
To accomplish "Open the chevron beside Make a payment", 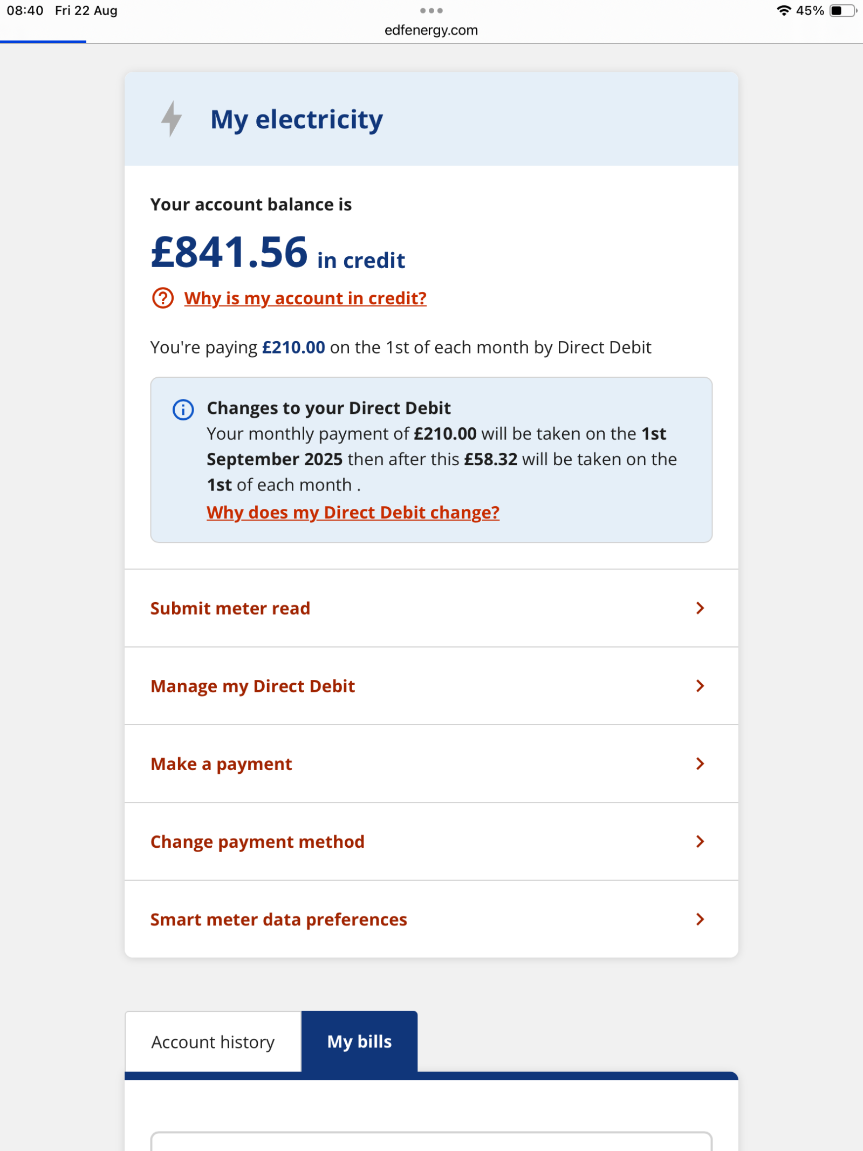I will coord(700,764).
